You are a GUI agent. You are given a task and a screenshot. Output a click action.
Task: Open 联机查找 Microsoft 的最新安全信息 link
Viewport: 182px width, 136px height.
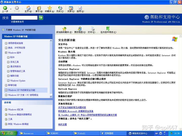click(76, 111)
